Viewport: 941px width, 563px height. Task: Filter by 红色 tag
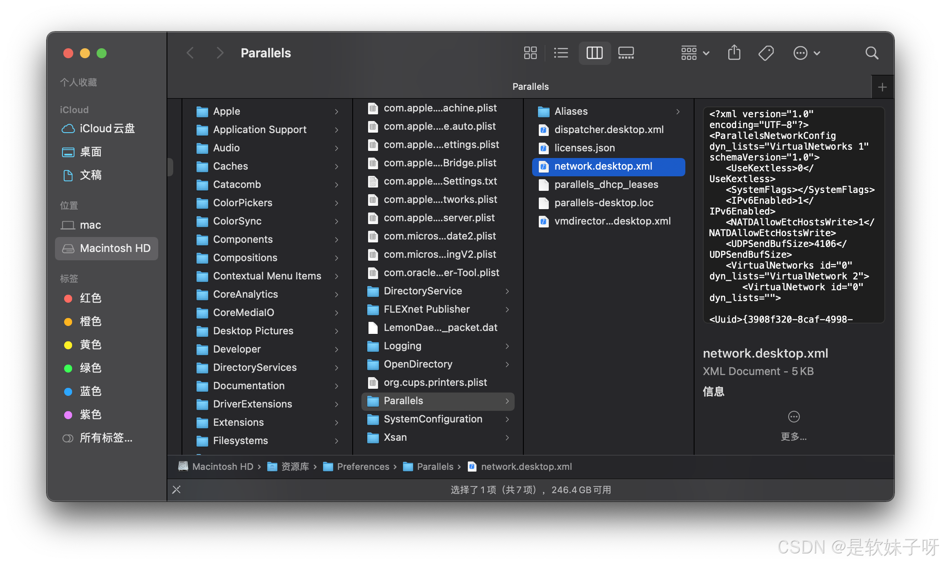tap(107, 298)
